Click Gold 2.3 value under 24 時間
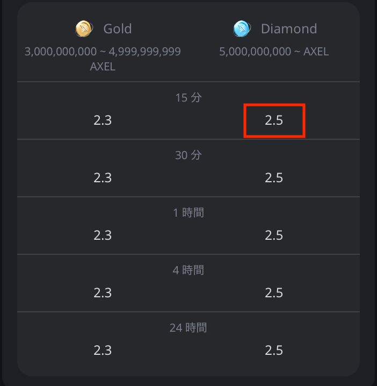This screenshot has width=377, height=386. [x=103, y=351]
